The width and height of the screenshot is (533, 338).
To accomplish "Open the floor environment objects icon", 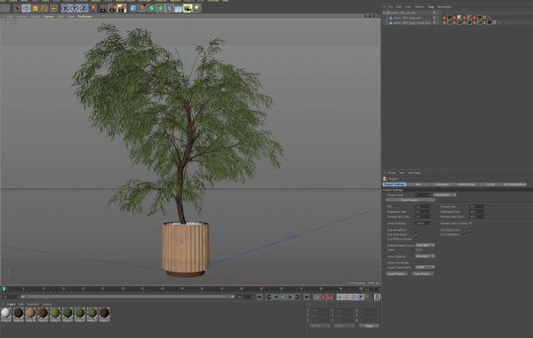I will pos(179,8).
